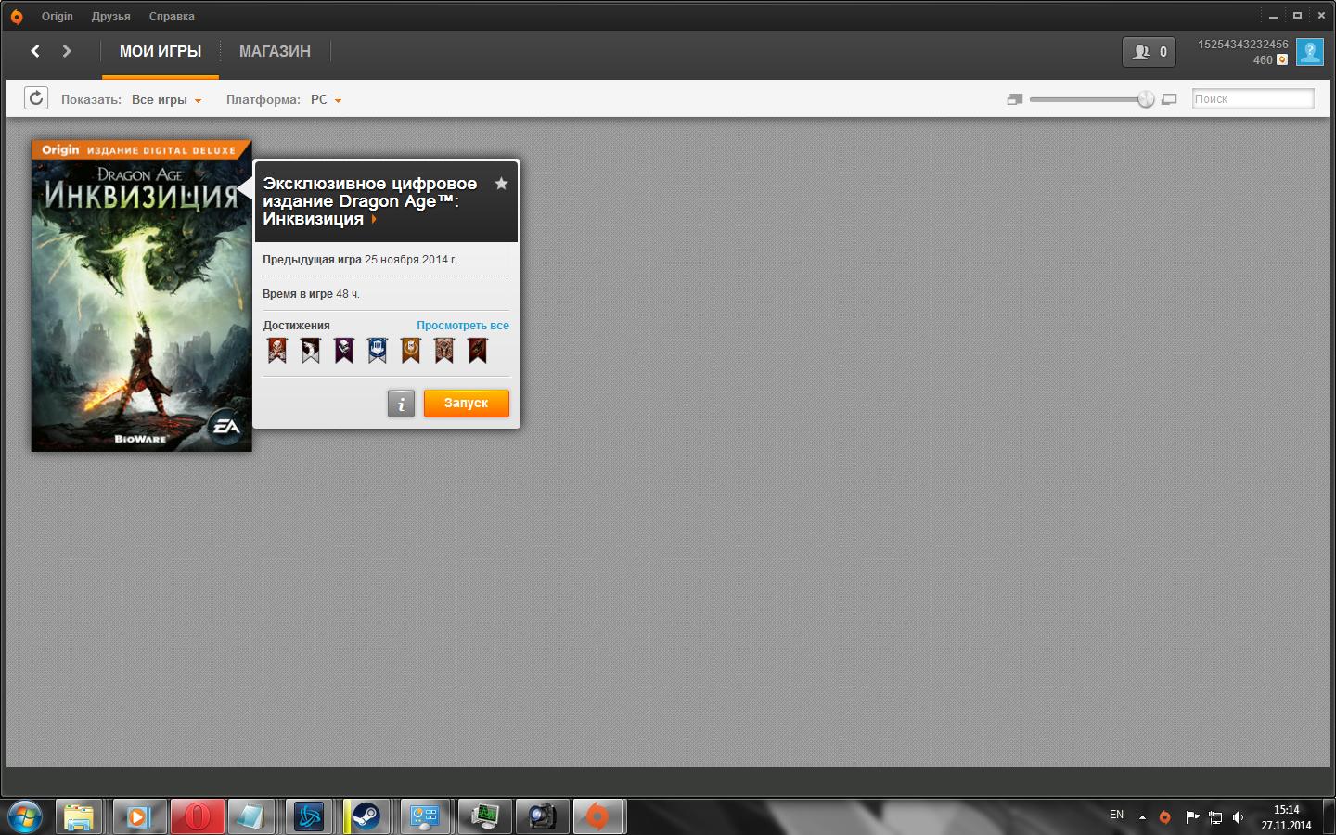
Task: Open the system monitor taskbar icon
Action: pyautogui.click(x=483, y=816)
